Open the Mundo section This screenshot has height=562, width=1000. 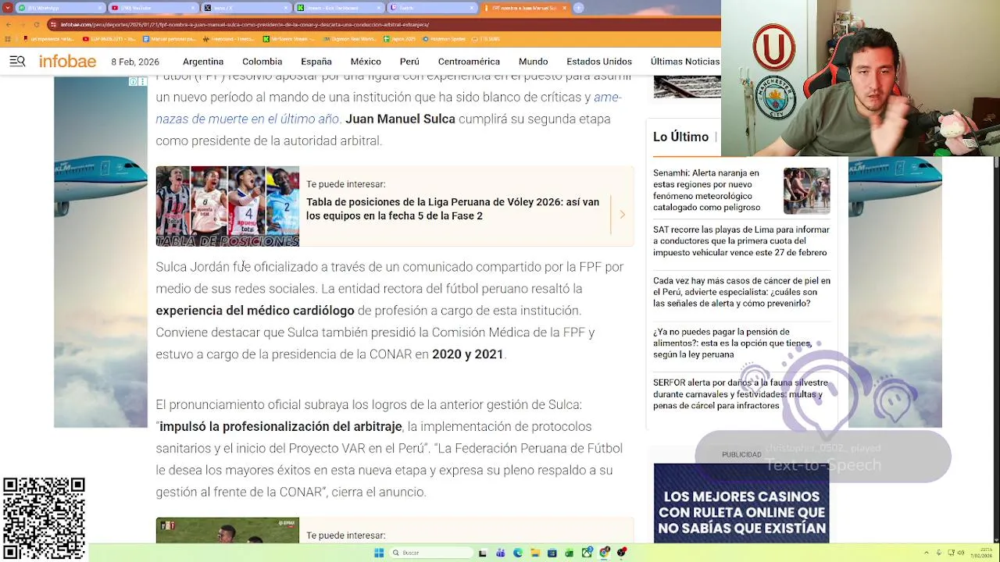pos(534,62)
